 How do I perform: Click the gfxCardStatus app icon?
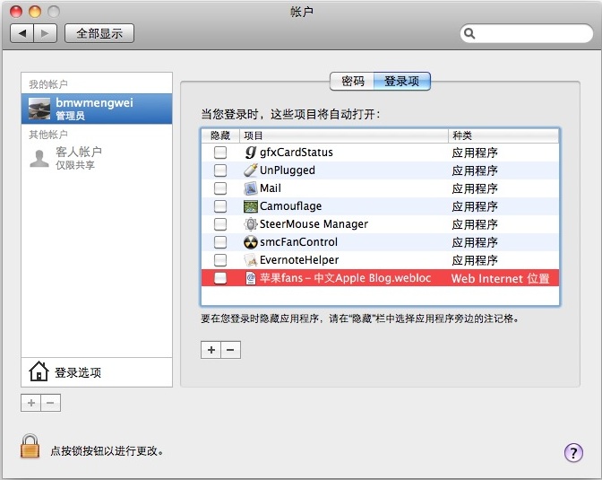click(251, 153)
